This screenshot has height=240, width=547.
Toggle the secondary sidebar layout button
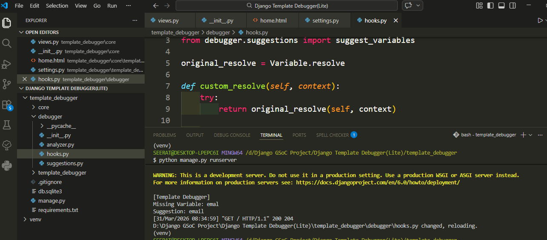[513, 6]
